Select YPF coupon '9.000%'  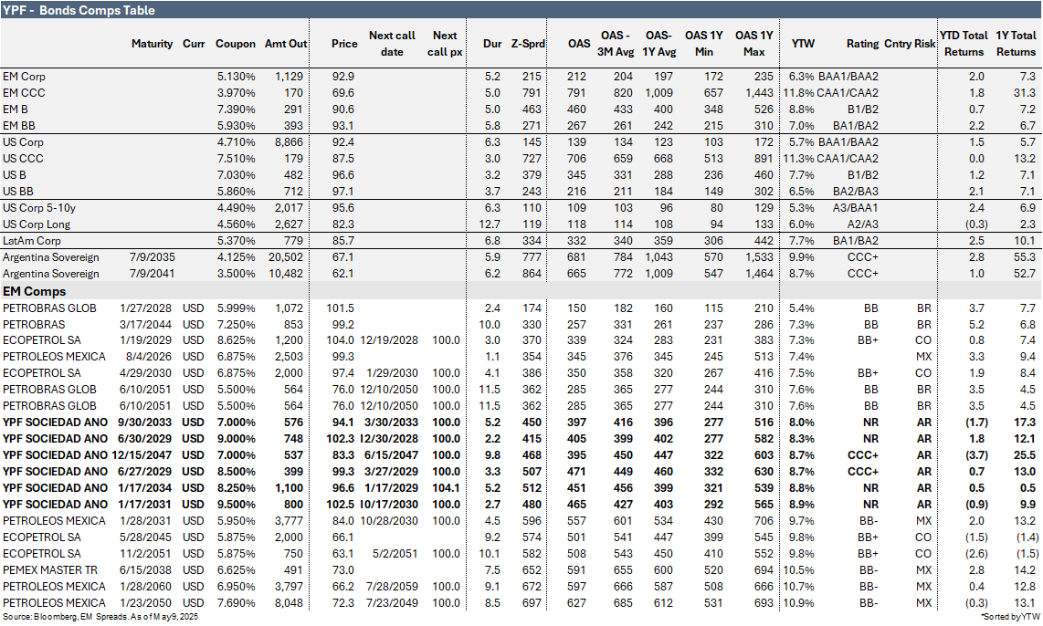click(236, 439)
